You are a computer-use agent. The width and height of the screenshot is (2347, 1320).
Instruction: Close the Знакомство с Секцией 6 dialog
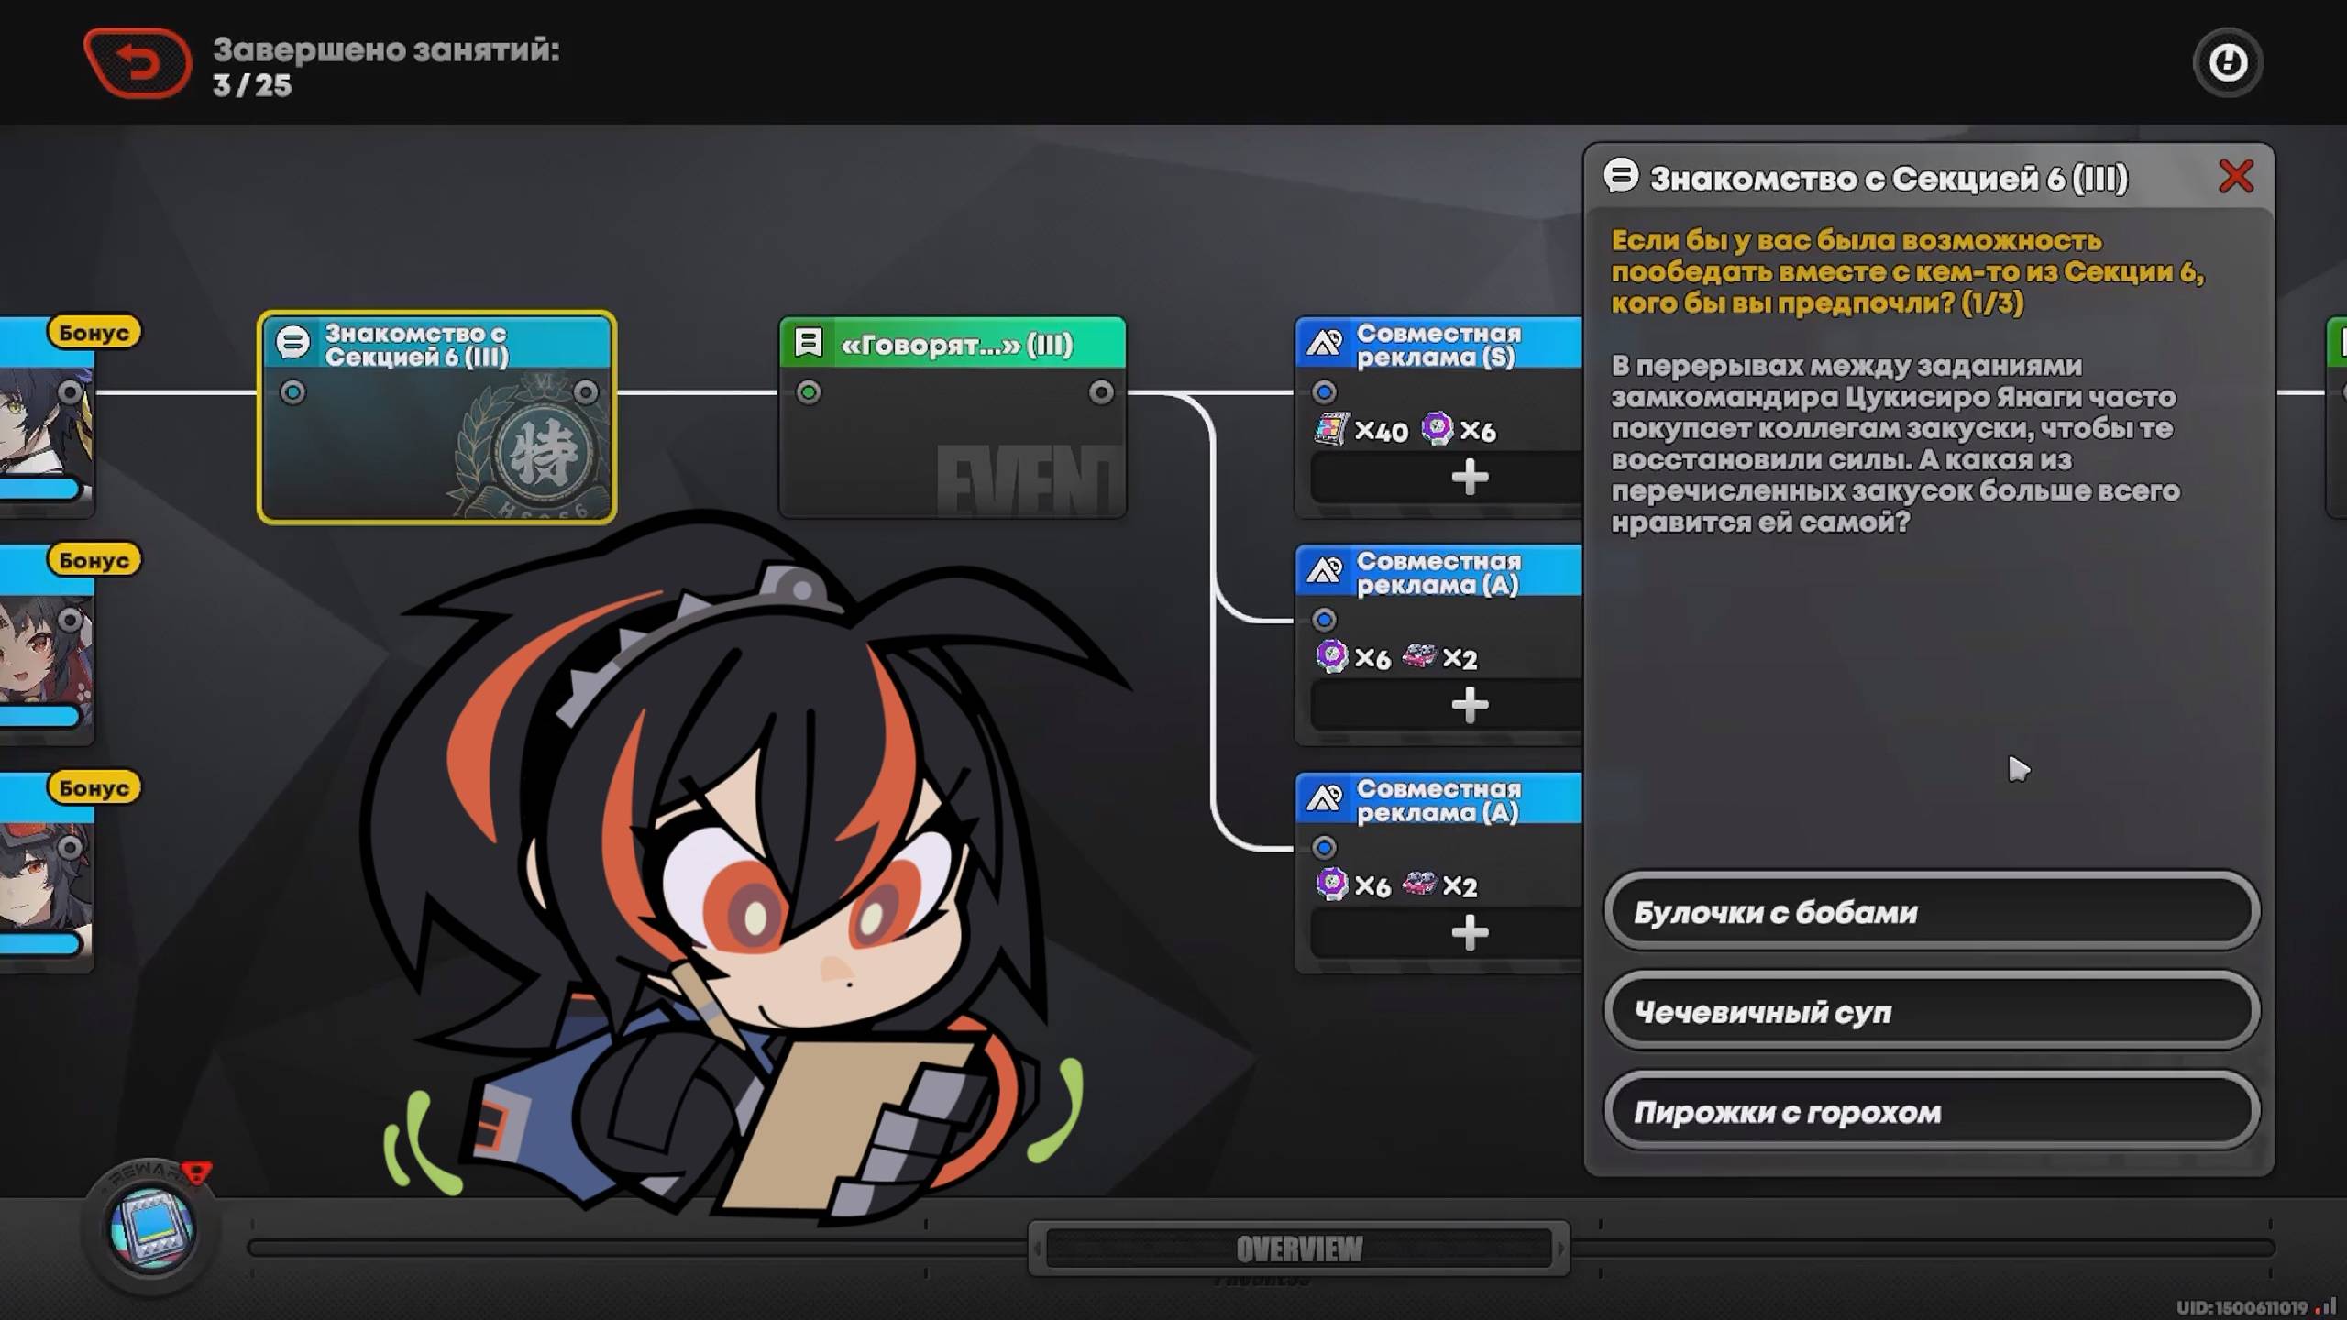tap(2235, 176)
